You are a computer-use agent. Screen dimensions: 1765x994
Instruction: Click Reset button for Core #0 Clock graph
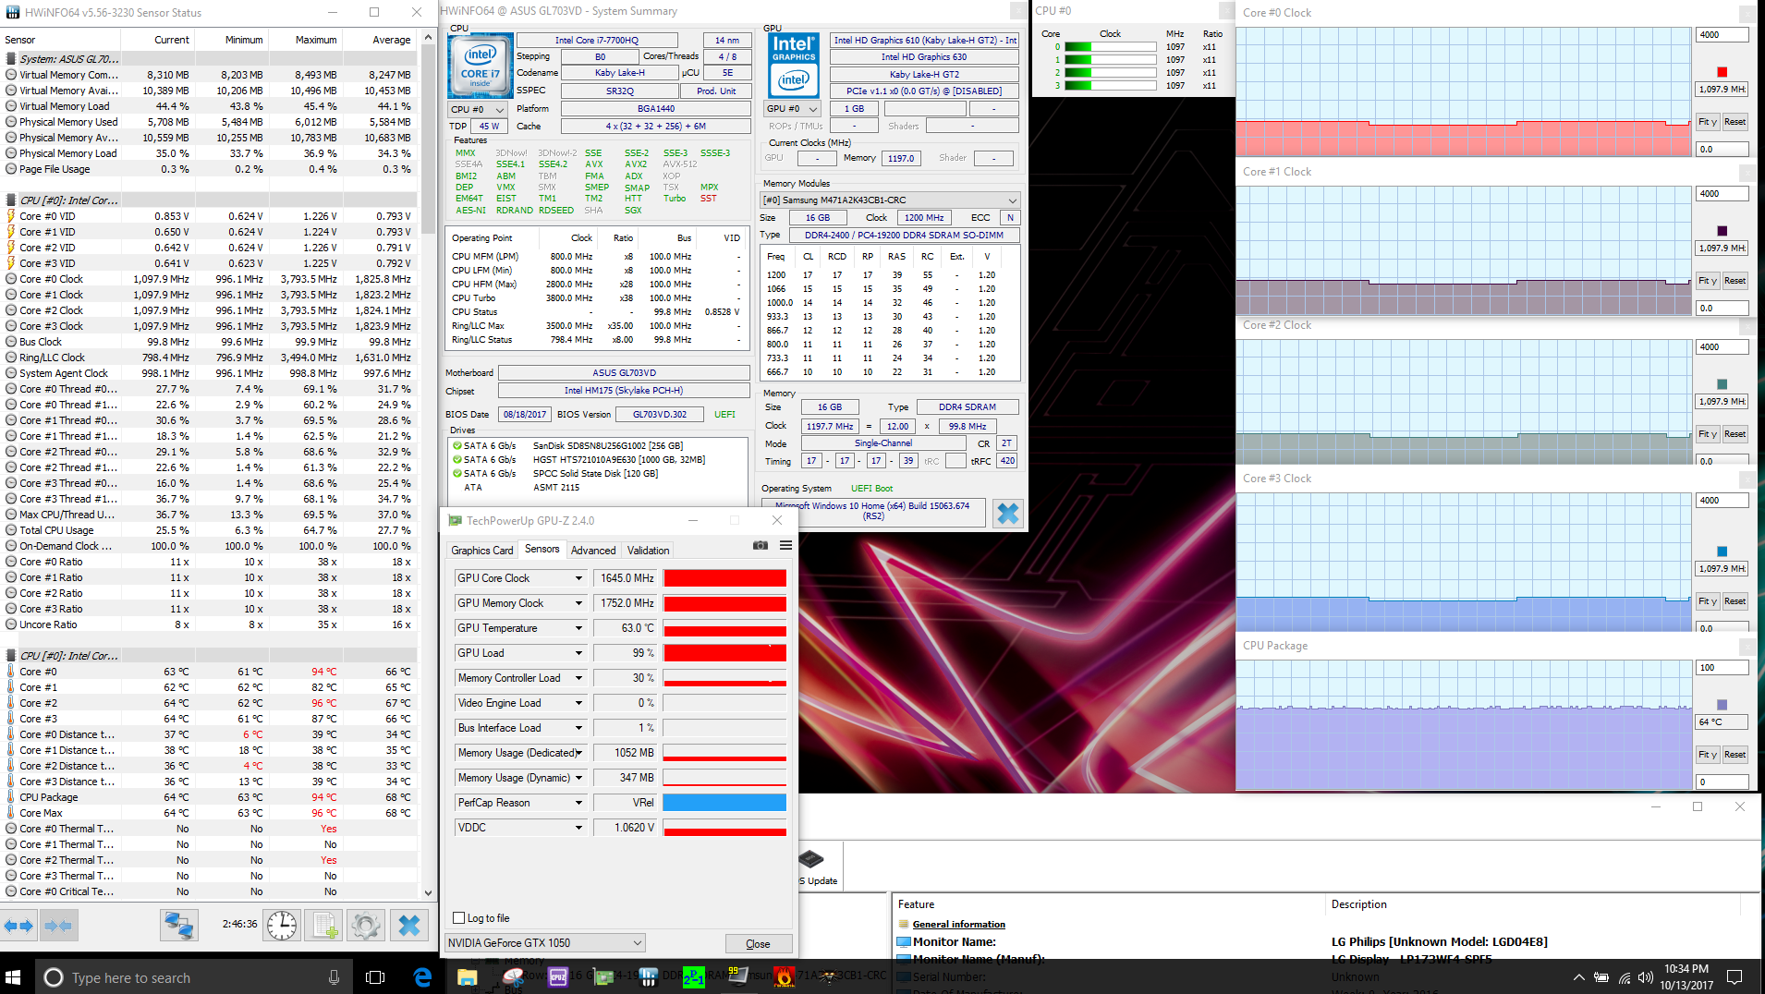click(x=1735, y=122)
